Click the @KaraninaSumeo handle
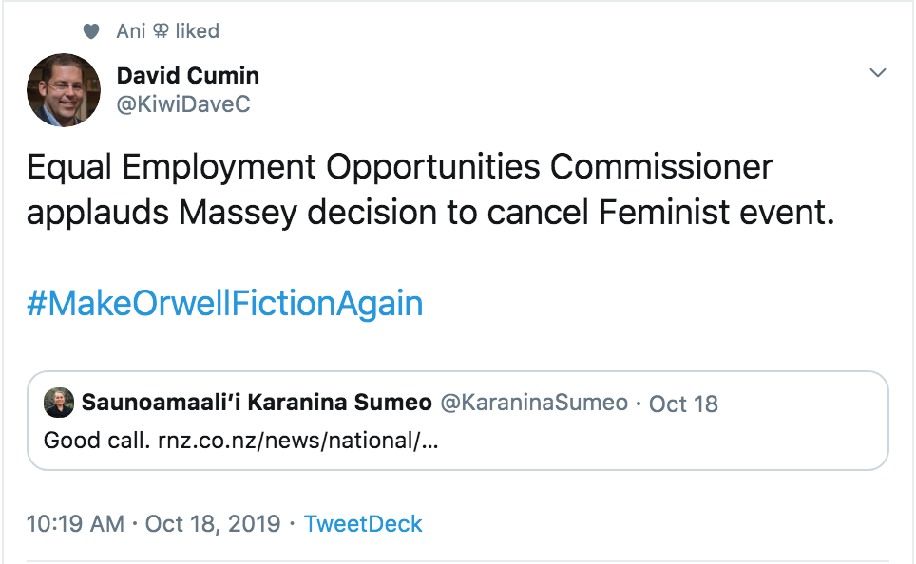This screenshot has width=916, height=564. click(x=533, y=403)
